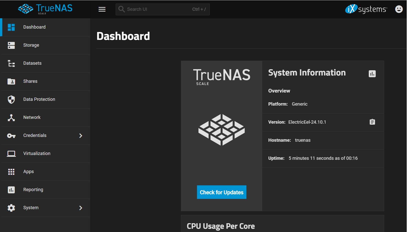The height and width of the screenshot is (232, 409).
Task: Click the uptime value text
Action: coord(323,158)
